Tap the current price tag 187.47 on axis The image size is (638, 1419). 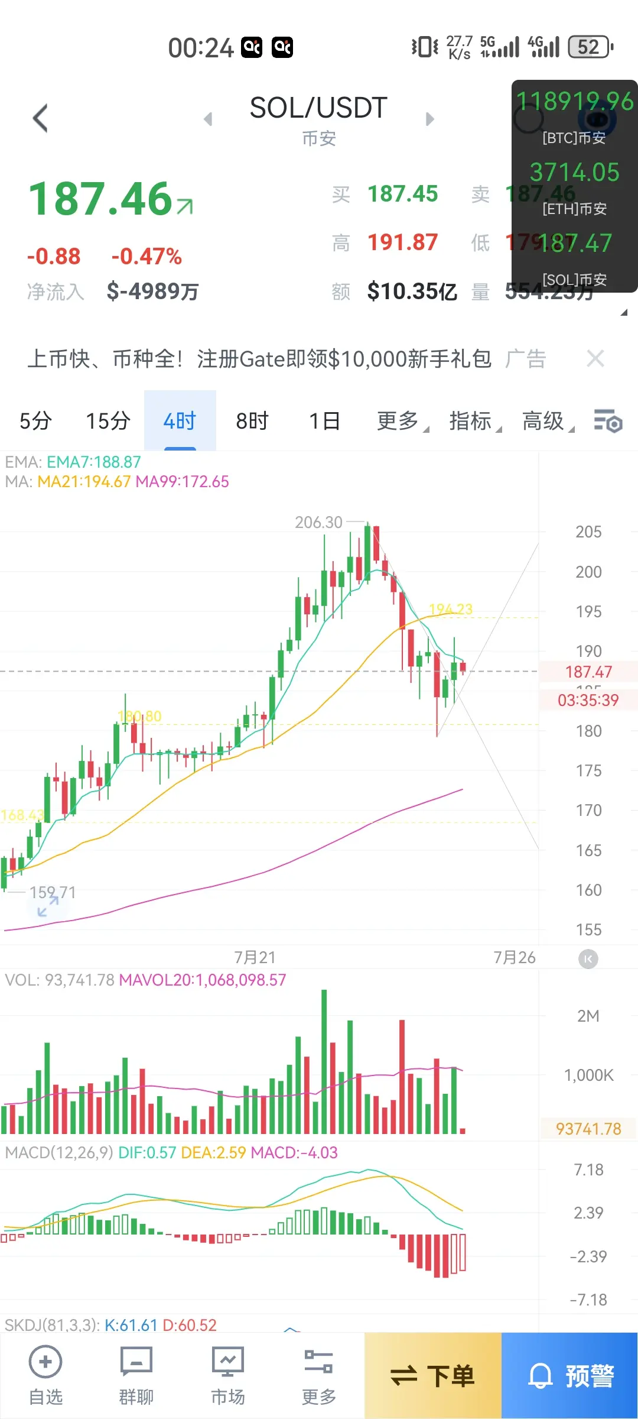(588, 672)
